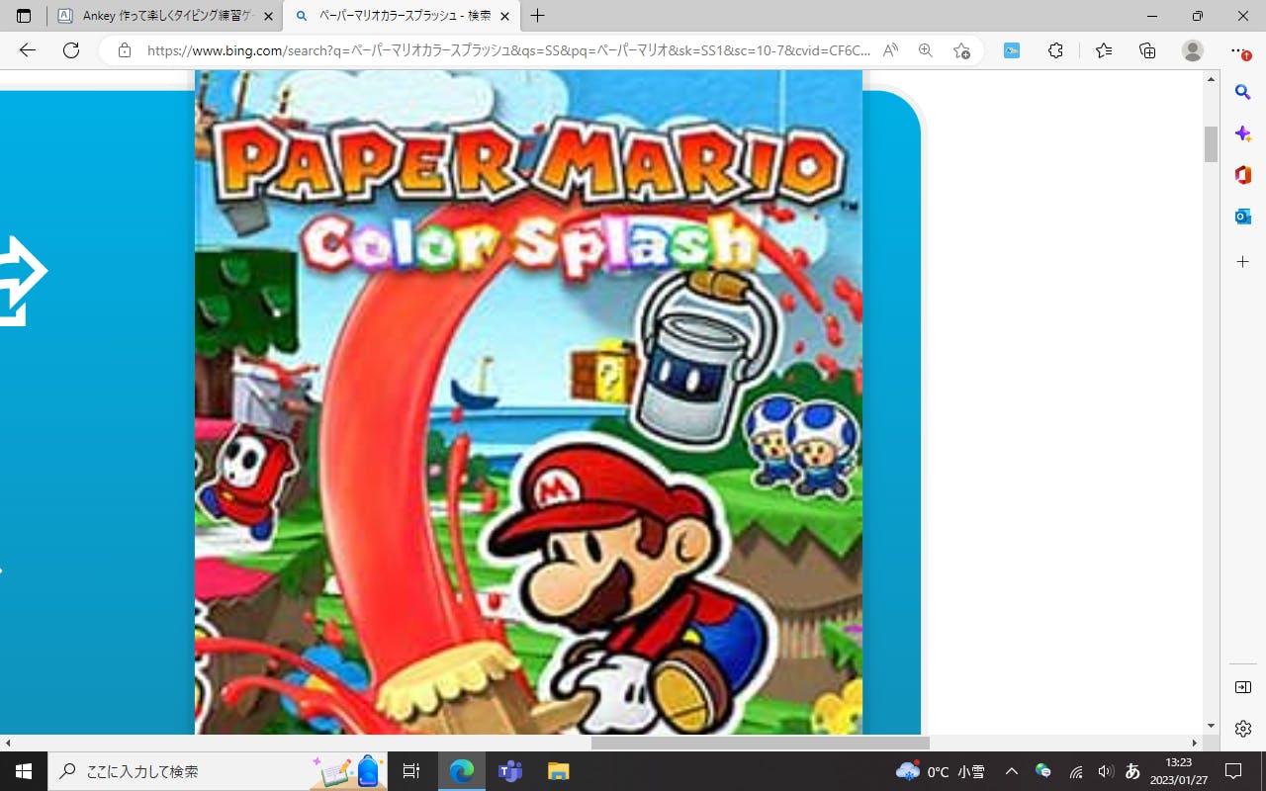Open sidebar Search magnifier icon
This screenshot has height=791, width=1266.
[1243, 92]
